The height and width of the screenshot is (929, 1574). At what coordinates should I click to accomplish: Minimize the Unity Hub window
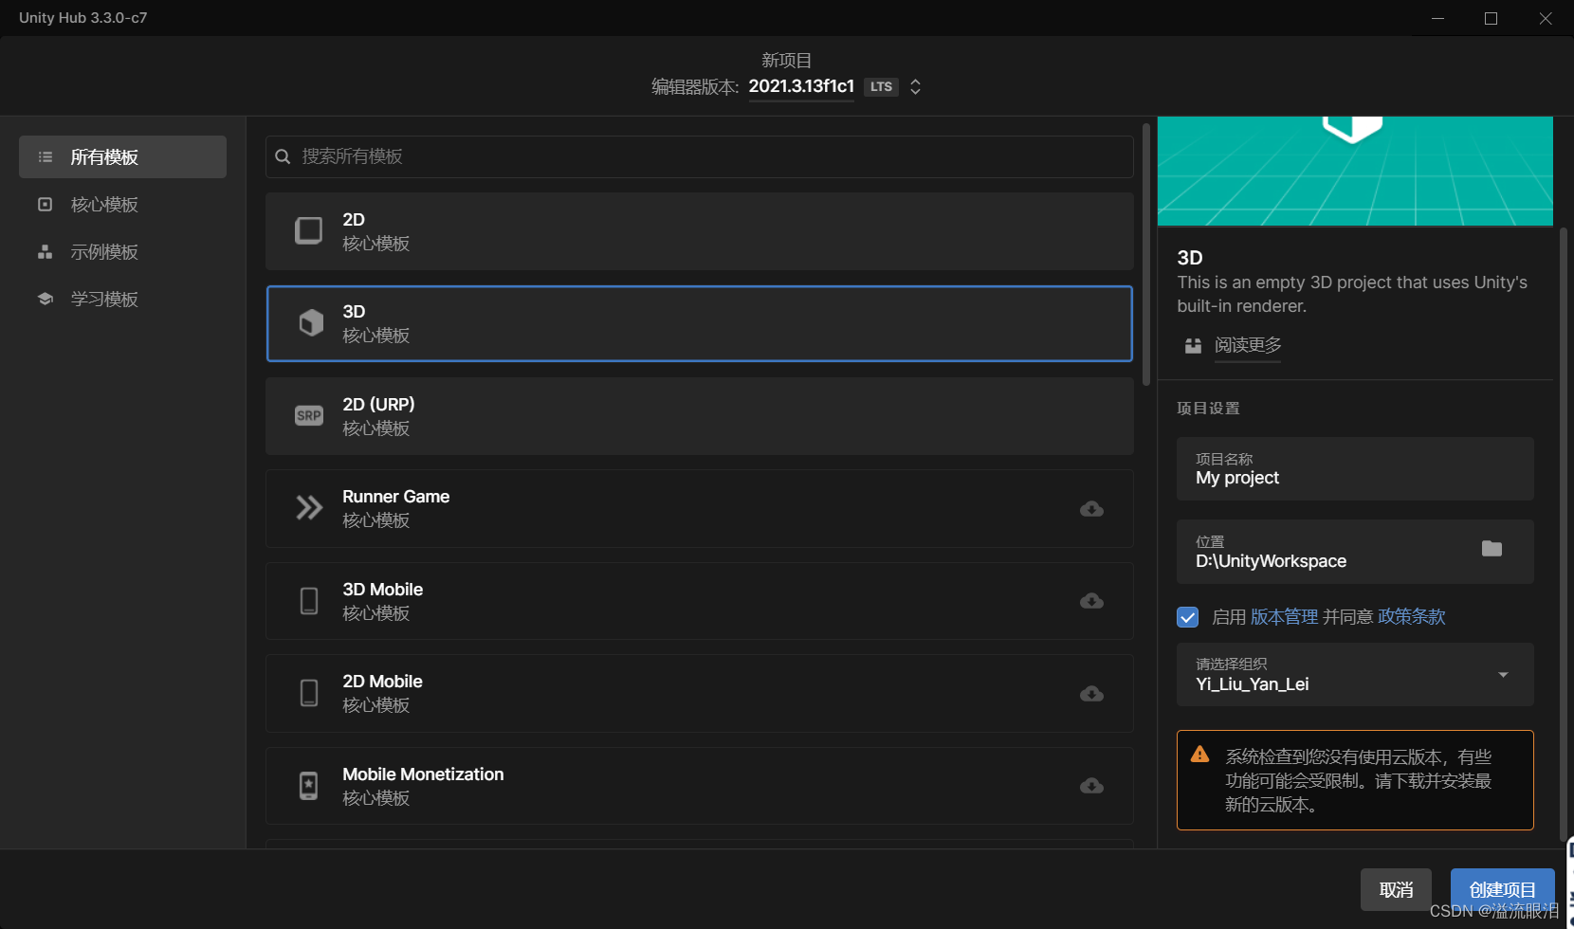click(1437, 18)
